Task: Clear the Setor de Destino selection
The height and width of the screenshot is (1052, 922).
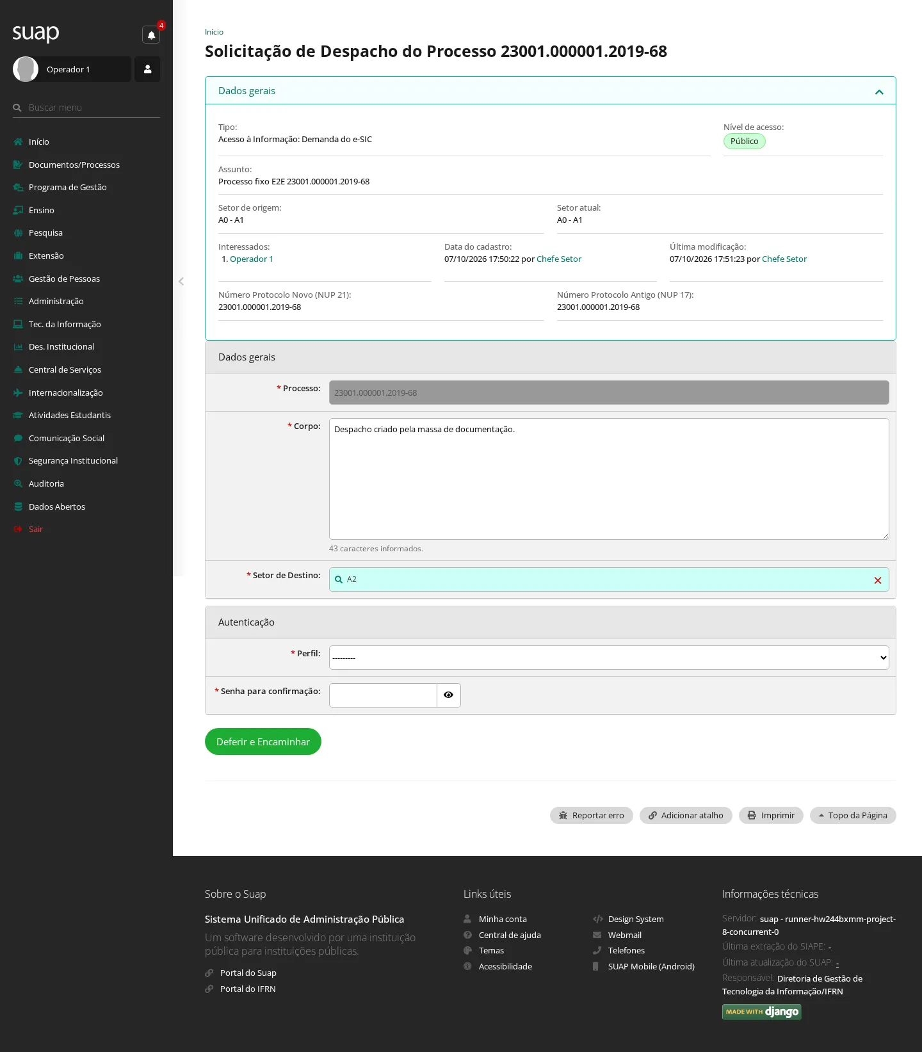Action: (878, 580)
